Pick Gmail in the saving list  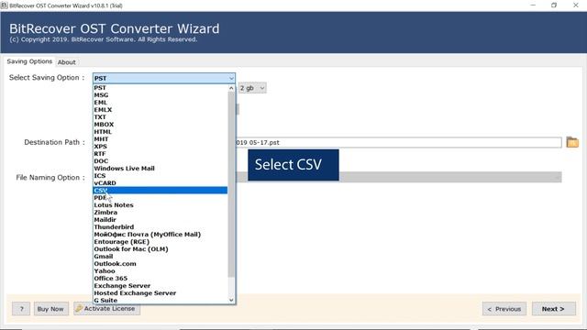click(161, 257)
